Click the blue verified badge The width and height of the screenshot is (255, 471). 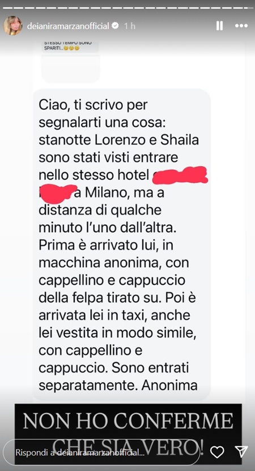115,26
